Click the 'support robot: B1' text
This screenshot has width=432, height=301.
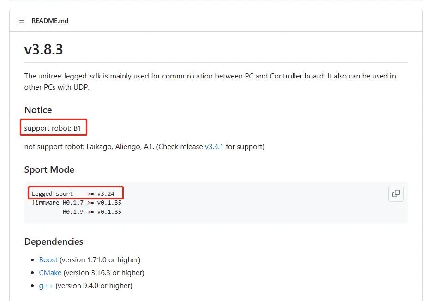click(53, 128)
